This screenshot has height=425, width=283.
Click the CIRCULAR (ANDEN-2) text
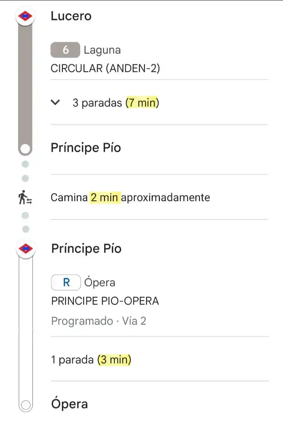tap(105, 68)
